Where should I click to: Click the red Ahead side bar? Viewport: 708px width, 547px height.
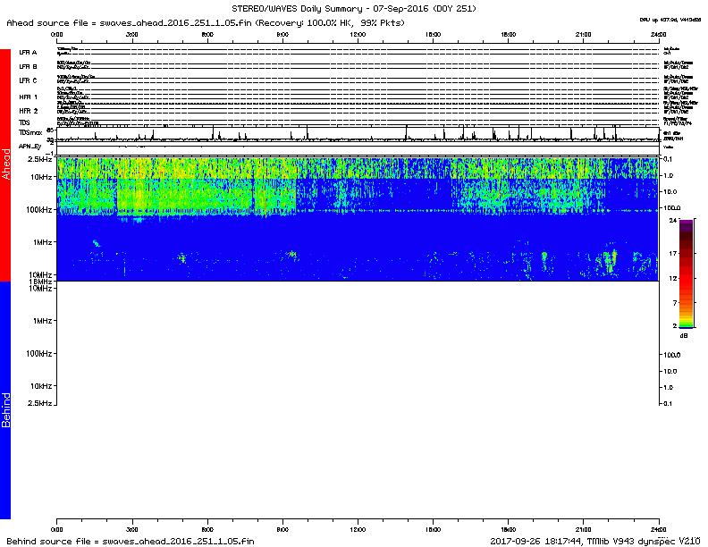tap(5, 165)
